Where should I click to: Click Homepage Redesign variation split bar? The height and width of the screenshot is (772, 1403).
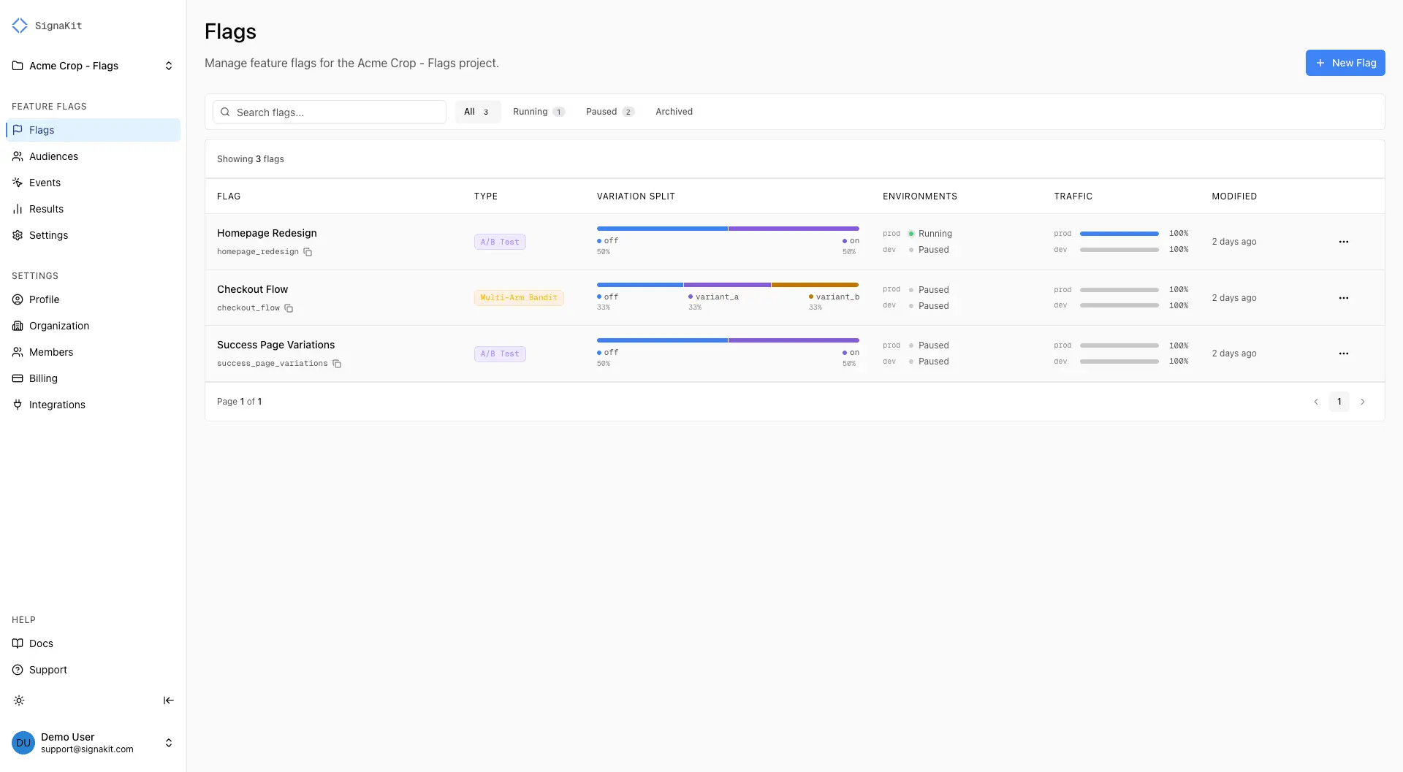(728, 229)
